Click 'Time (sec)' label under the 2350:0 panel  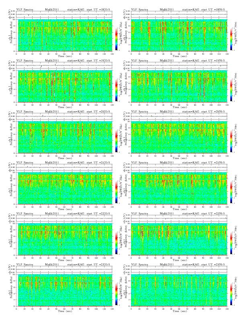pyautogui.click(x=180, y=311)
